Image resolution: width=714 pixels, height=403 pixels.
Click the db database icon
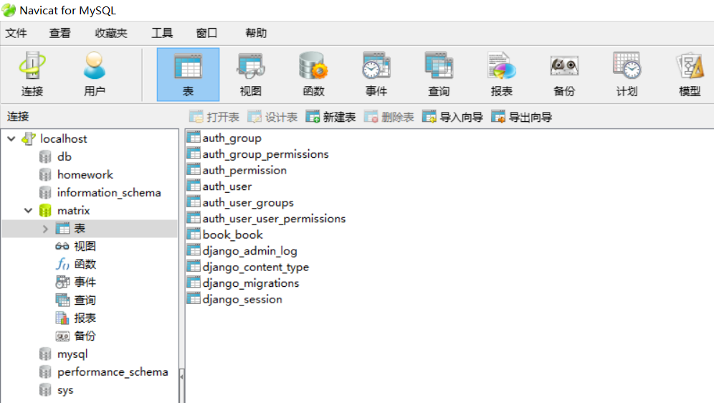(x=45, y=156)
